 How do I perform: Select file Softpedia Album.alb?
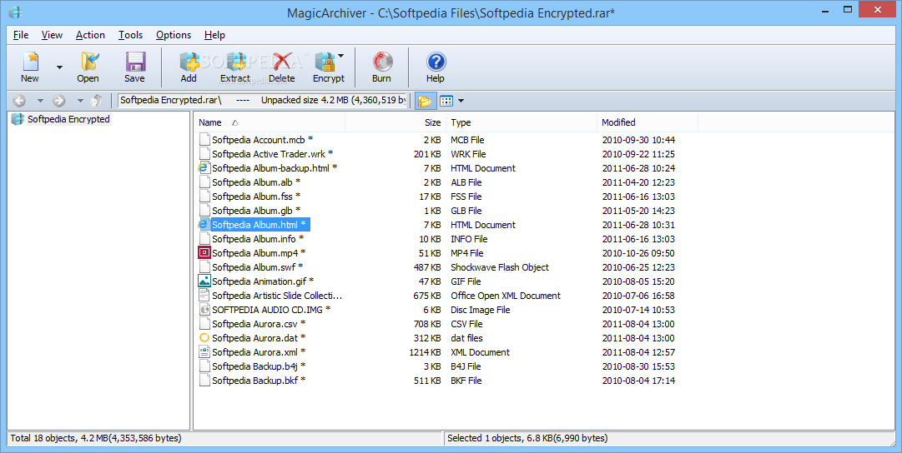[x=256, y=182]
